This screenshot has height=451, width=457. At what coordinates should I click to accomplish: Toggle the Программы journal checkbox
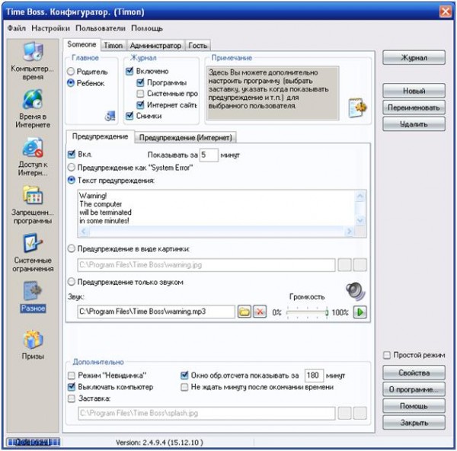coord(140,82)
